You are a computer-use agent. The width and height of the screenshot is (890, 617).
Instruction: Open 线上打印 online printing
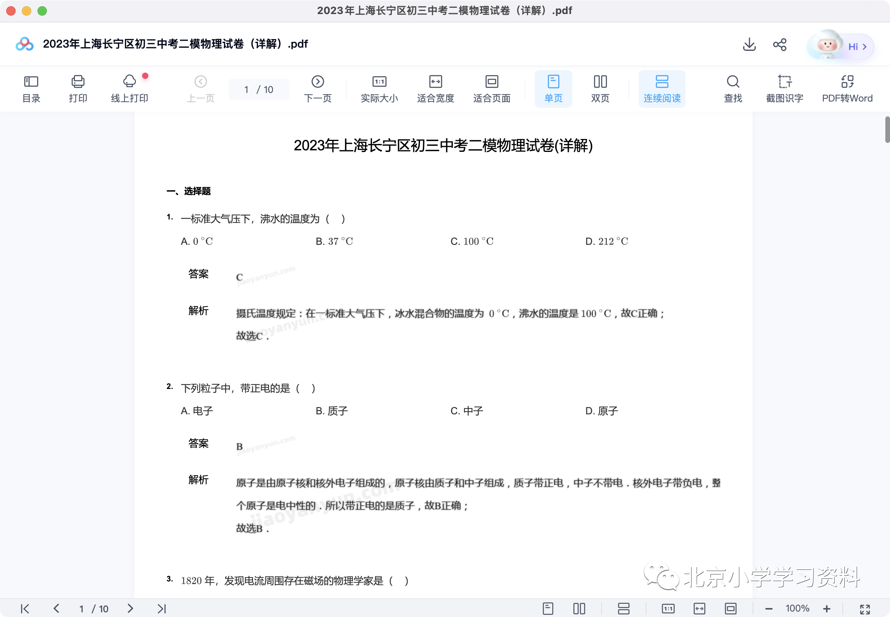point(130,89)
